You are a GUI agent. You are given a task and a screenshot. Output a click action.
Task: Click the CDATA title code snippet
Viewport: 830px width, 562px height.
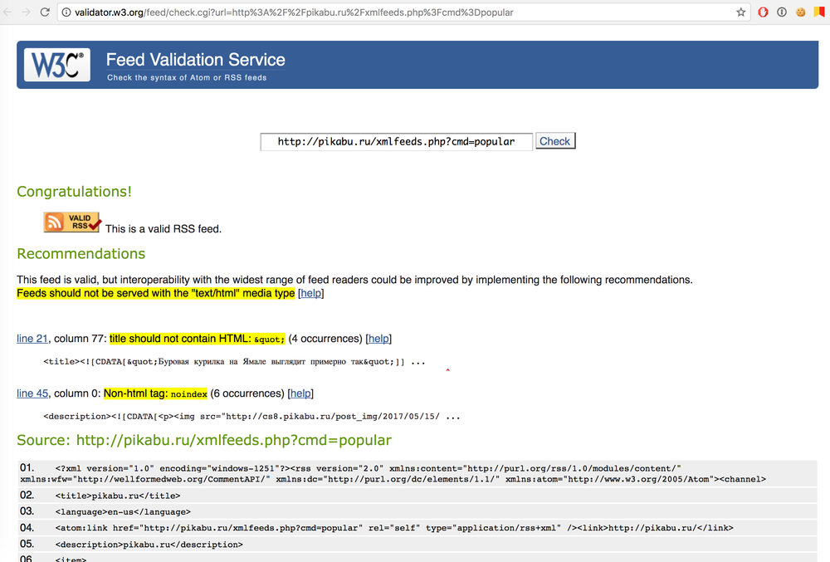[x=234, y=362]
